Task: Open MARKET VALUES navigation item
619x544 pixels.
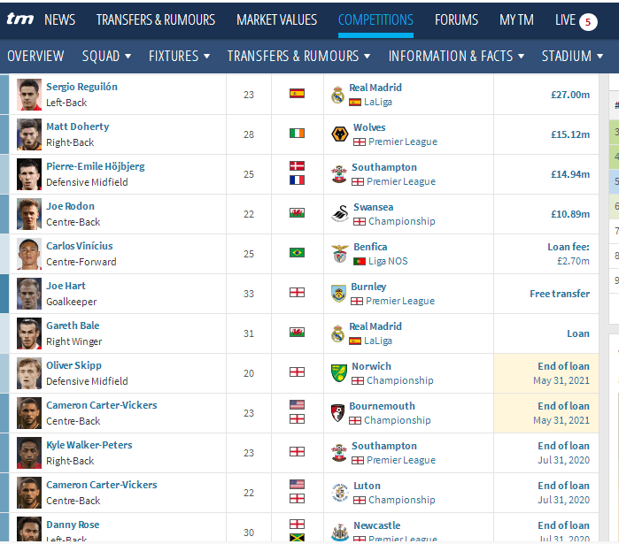Action: pyautogui.click(x=276, y=19)
